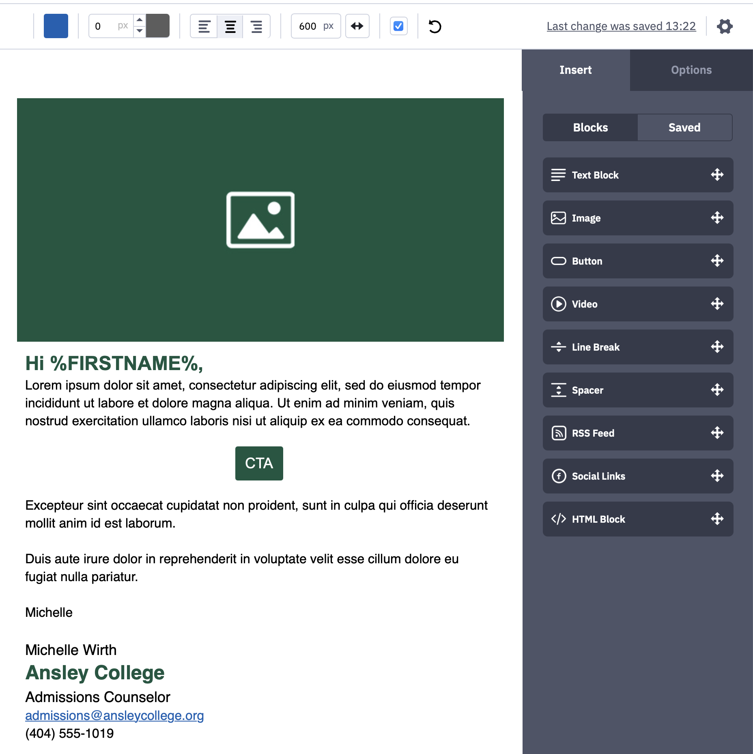753x754 pixels.
Task: Align content left in the toolbar
Action: pyautogui.click(x=204, y=26)
